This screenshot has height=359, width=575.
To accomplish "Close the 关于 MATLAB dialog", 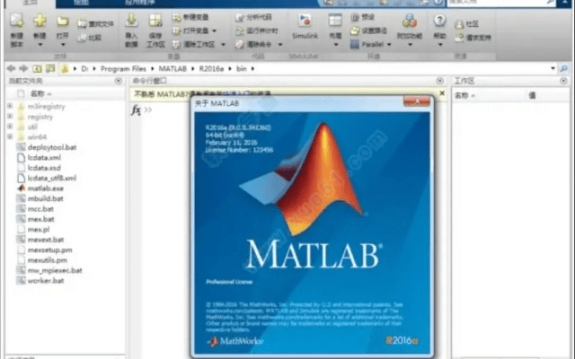I will 417,101.
